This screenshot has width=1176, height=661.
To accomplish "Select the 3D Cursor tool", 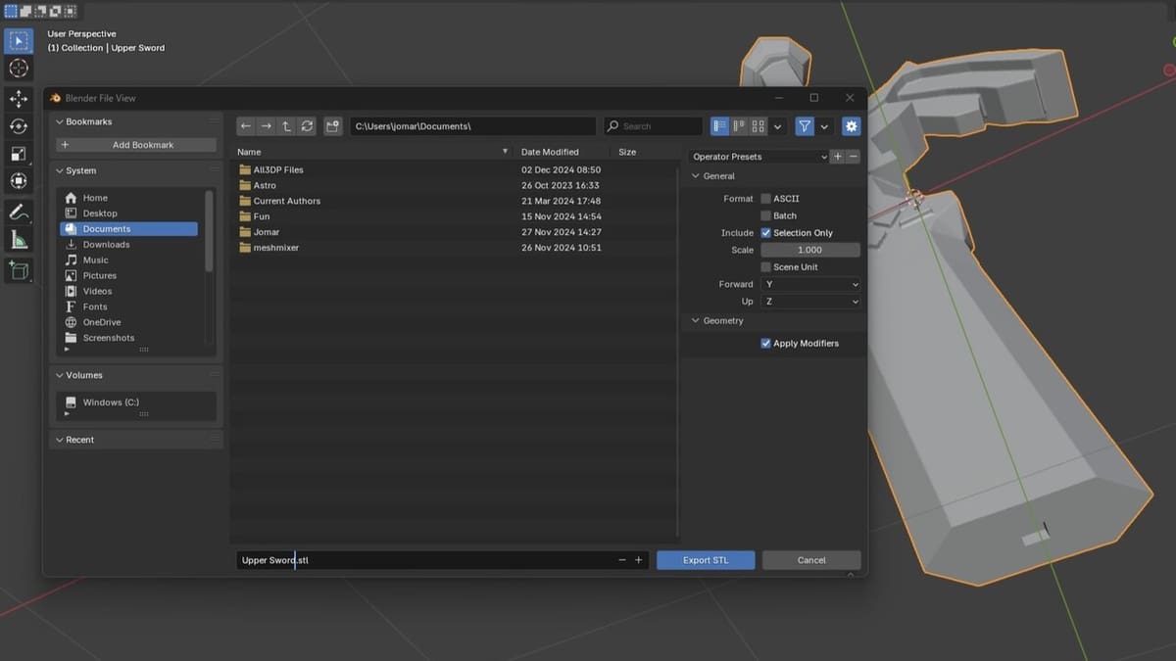I will (x=19, y=69).
